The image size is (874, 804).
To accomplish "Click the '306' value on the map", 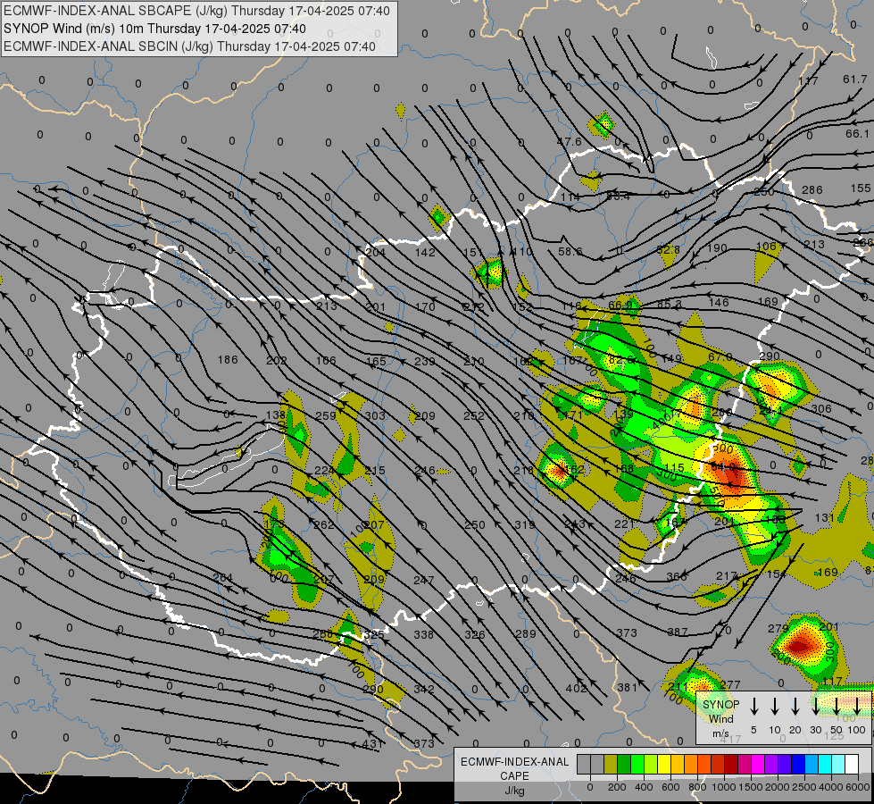I will pyautogui.click(x=821, y=409).
